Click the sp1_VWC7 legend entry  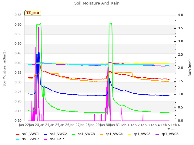(28, 139)
